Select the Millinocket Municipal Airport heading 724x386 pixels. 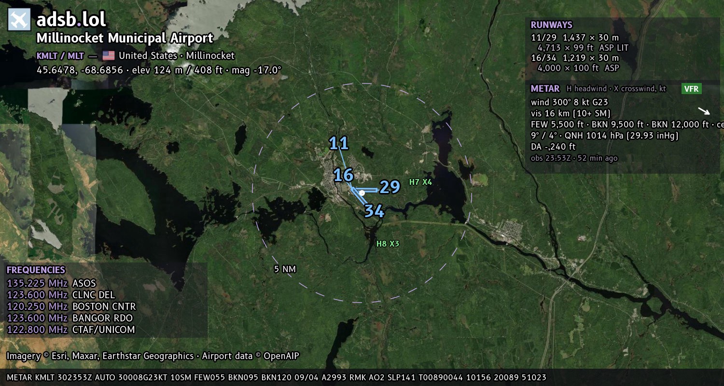click(125, 38)
